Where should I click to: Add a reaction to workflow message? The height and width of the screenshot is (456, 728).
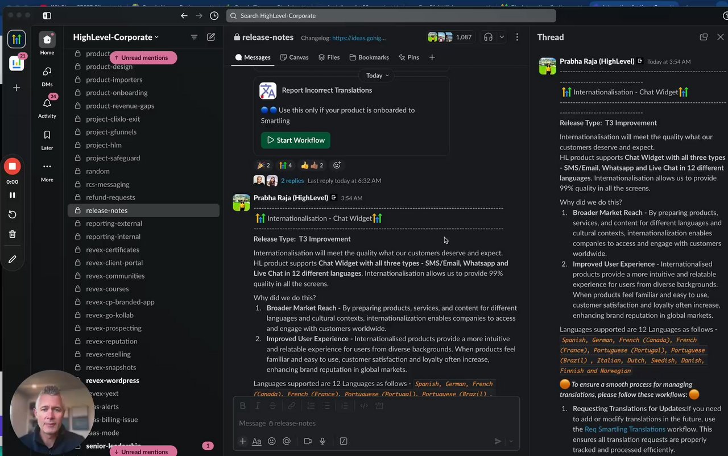click(337, 165)
